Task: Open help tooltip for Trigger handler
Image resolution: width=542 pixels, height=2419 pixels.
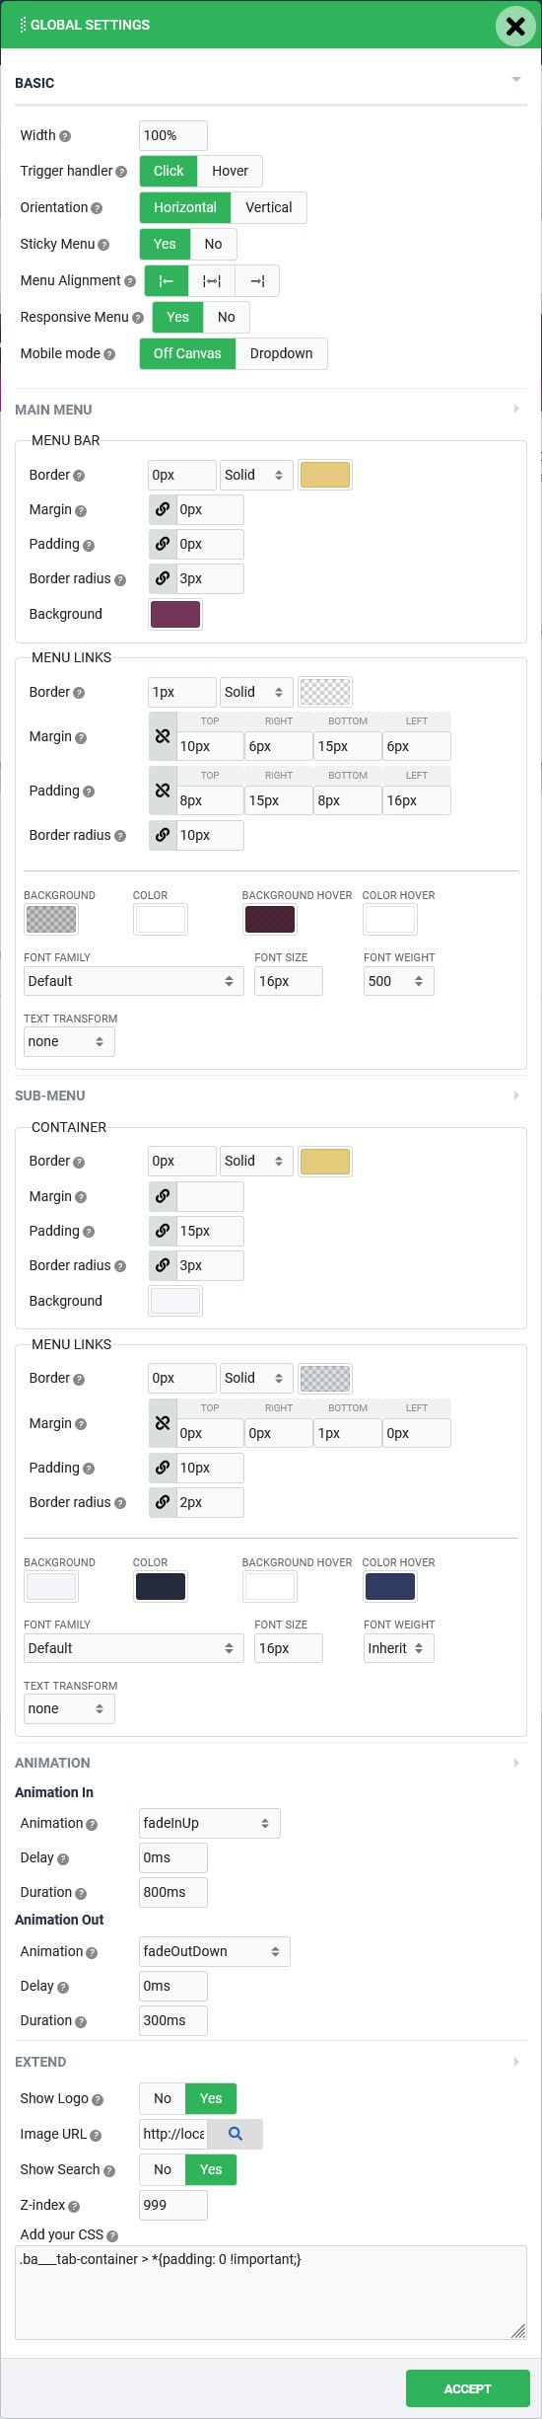Action: [121, 172]
